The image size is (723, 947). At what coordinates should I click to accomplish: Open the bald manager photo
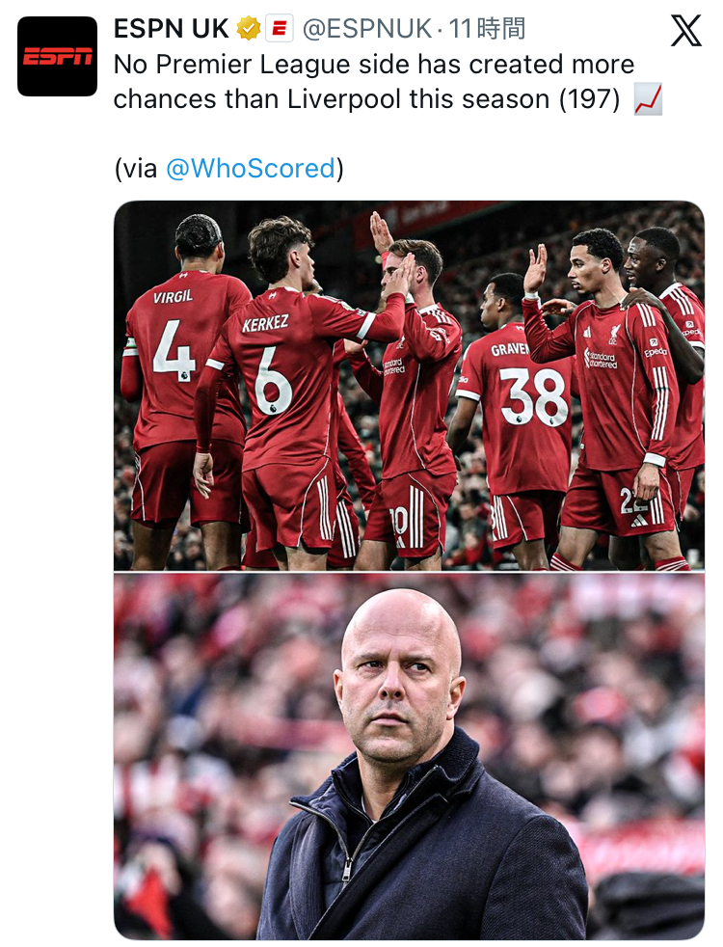coord(409,756)
